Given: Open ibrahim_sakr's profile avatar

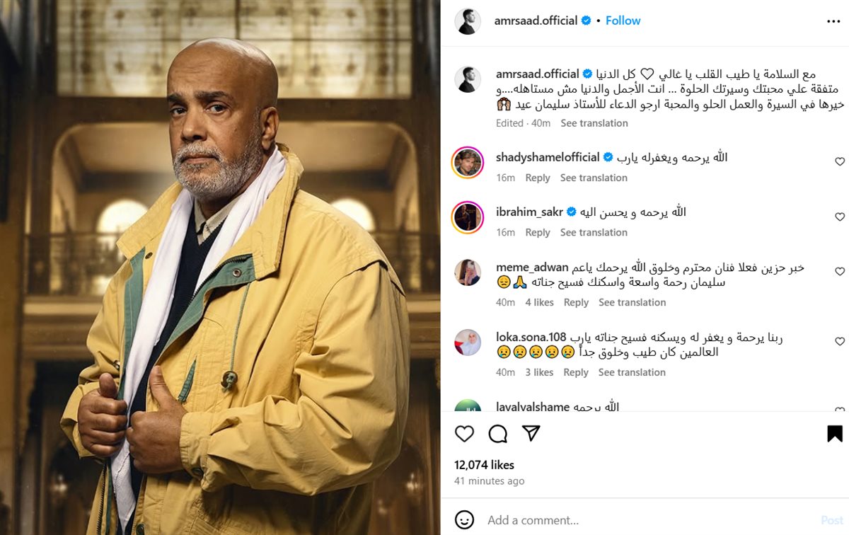Looking at the screenshot, I should pos(468,217).
